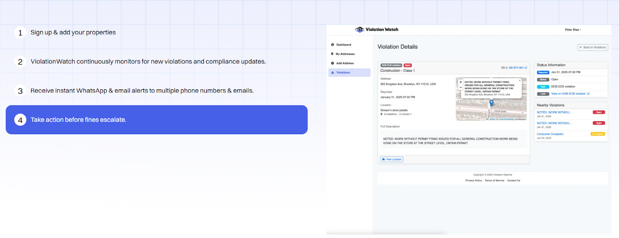Viewport: 619px width, 238px height.
Task: Open the Terms of Service footer link
Action: [494, 181]
